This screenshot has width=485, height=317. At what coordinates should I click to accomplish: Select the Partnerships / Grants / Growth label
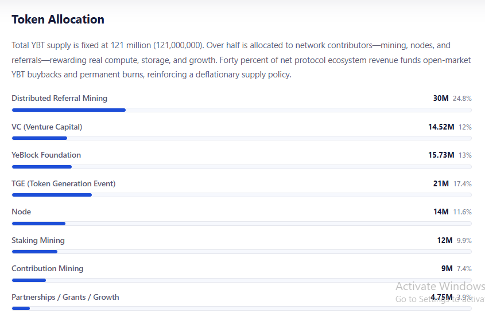65,298
